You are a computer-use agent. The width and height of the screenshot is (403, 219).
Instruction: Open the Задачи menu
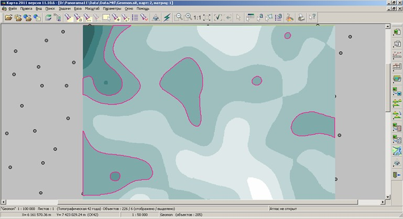pos(64,9)
